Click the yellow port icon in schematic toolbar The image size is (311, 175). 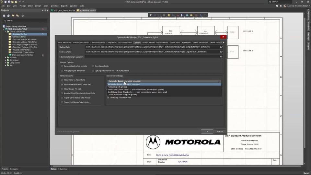point(191,15)
